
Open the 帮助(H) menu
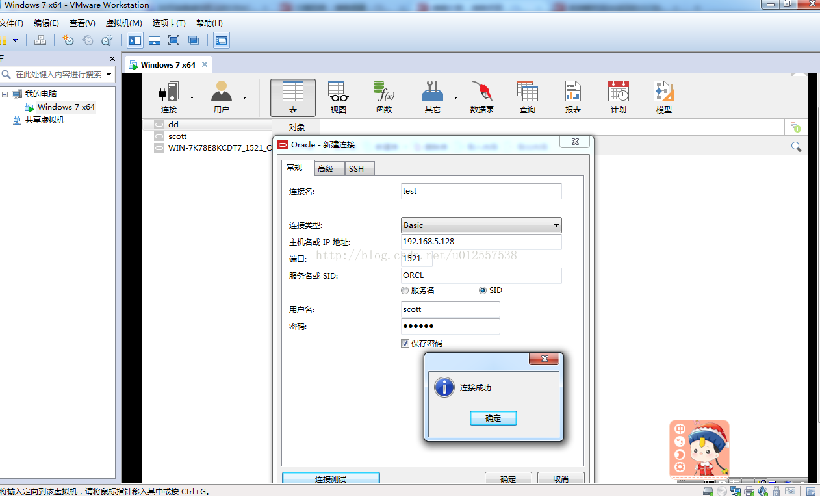209,23
